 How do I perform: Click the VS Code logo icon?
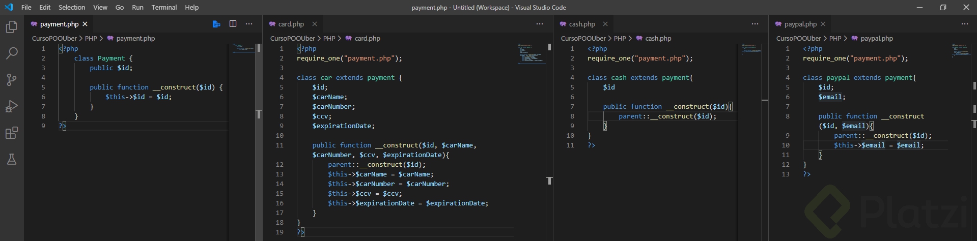coord(8,7)
